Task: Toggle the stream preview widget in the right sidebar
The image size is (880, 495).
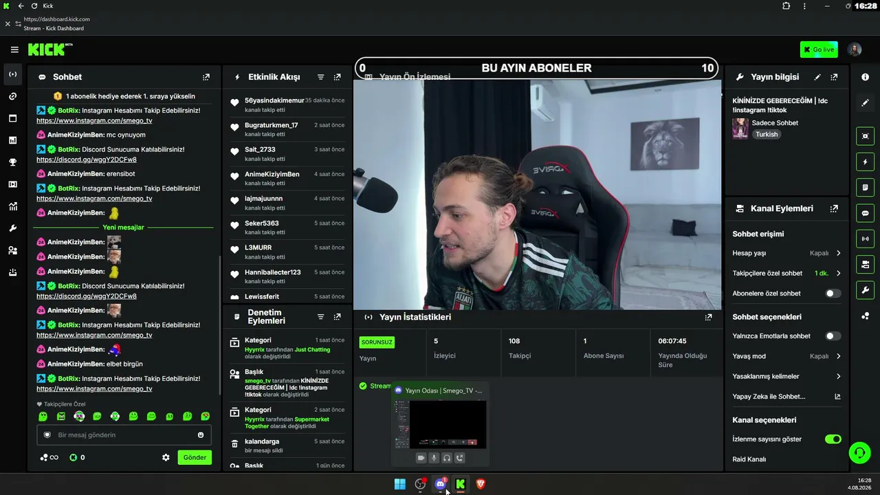Action: [865, 136]
